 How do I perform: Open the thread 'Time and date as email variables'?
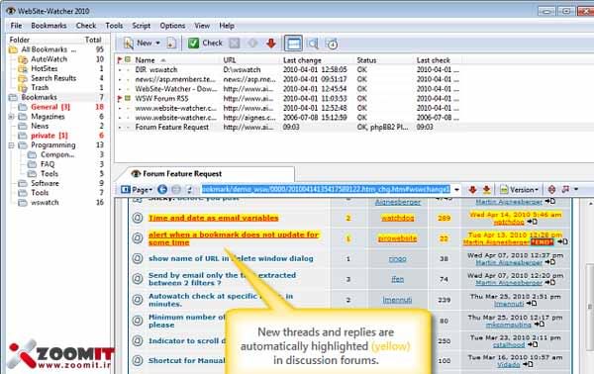(213, 218)
